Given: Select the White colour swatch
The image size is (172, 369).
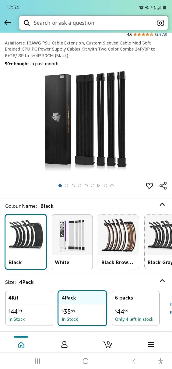Looking at the screenshot, I should click(x=72, y=242).
